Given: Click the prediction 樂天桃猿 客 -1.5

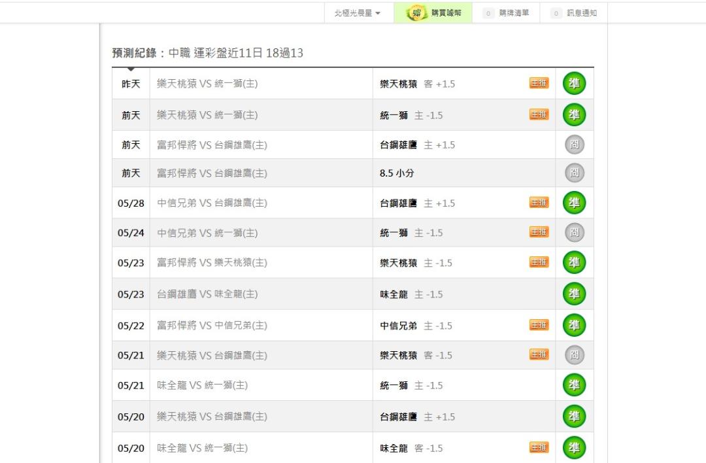Looking at the screenshot, I should (x=416, y=355).
